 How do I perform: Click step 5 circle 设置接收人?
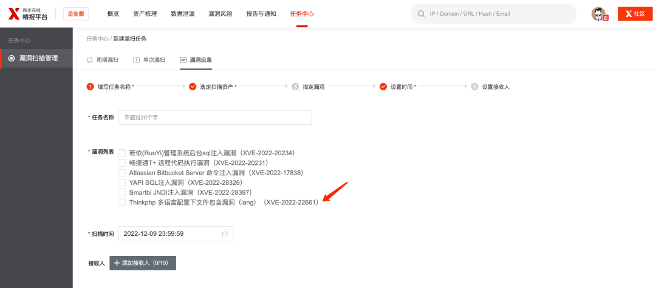coord(474,87)
